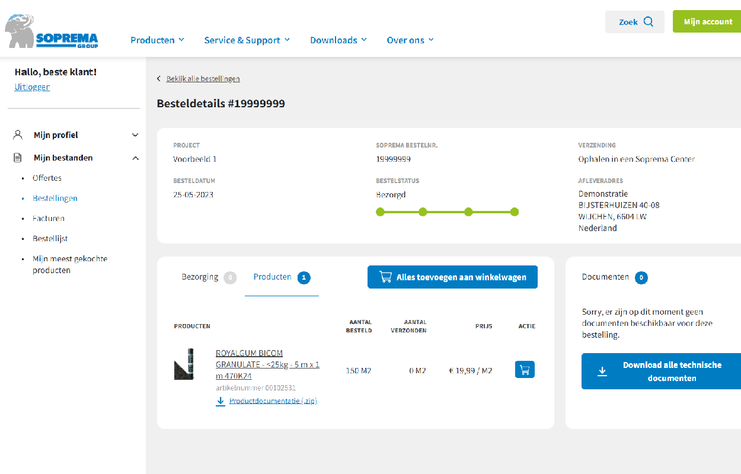
Task: Click order date 25-05-2023
Action: (193, 194)
